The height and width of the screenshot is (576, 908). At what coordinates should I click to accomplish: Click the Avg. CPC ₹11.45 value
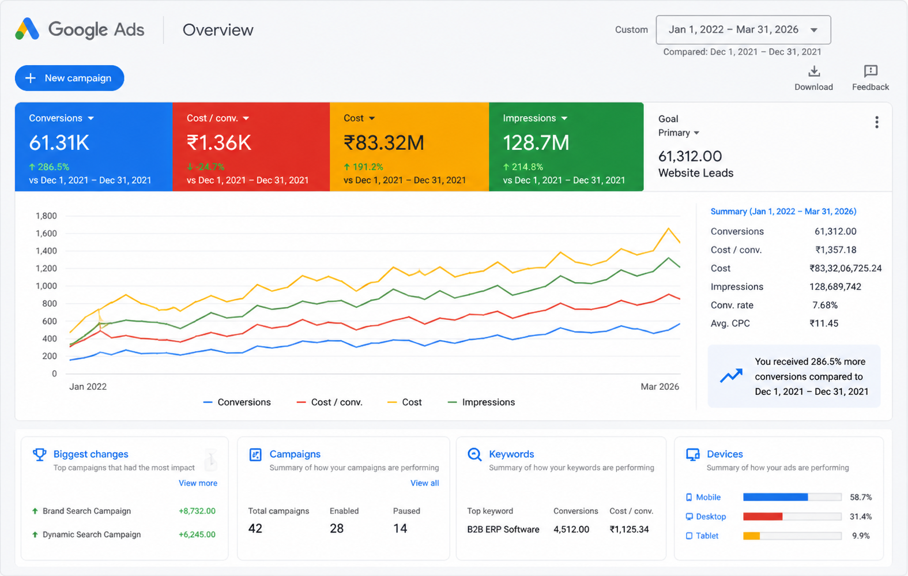824,323
